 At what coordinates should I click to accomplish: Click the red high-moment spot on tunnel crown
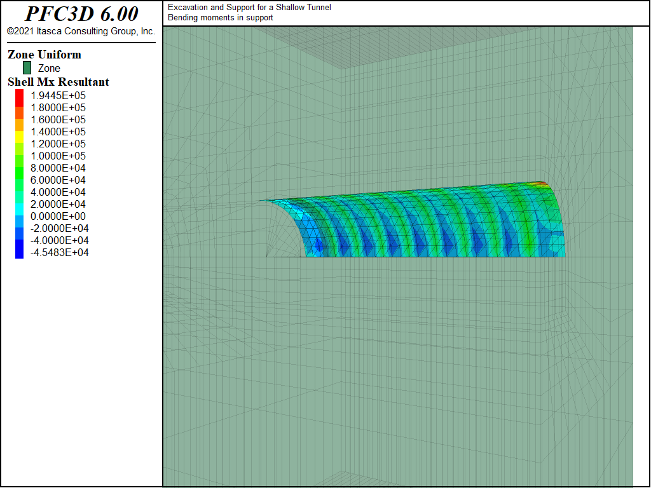pos(540,184)
